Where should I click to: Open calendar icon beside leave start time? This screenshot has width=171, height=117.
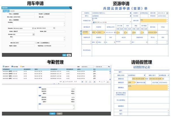tap(145, 79)
